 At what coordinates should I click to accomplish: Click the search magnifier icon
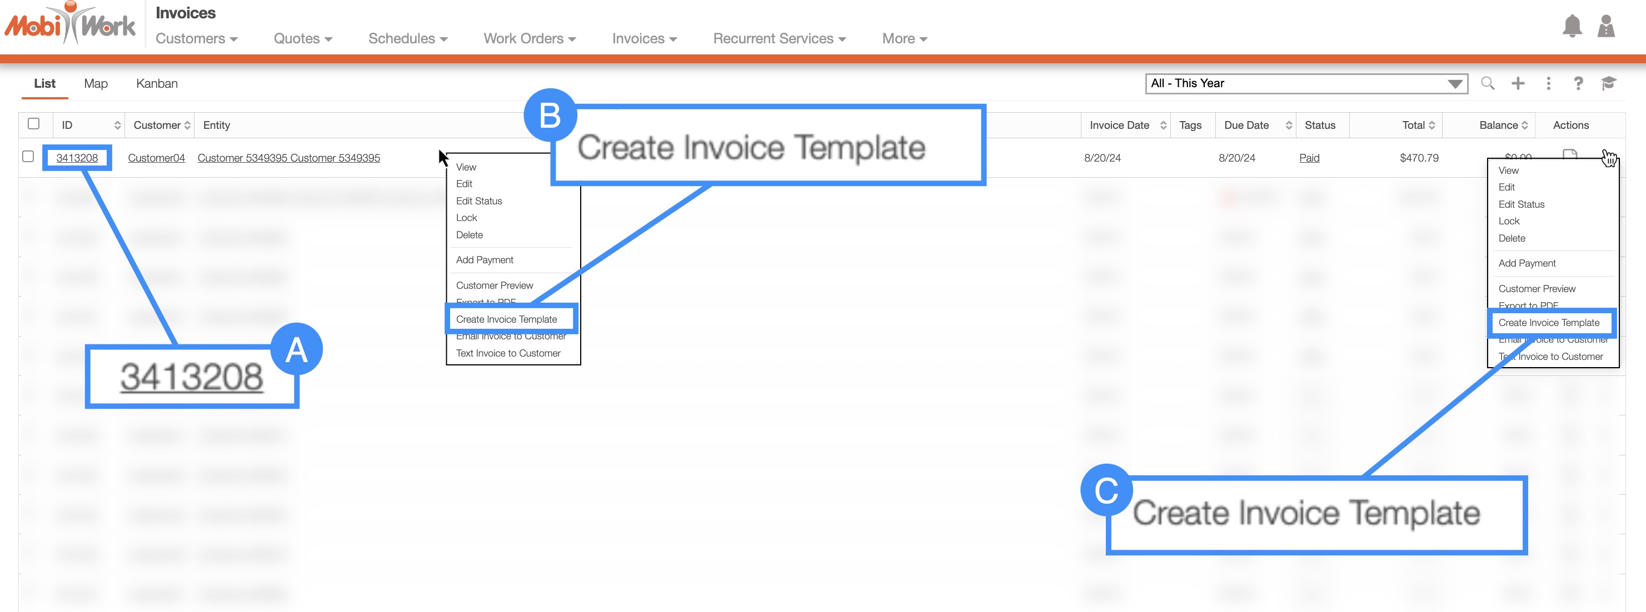[x=1487, y=83]
